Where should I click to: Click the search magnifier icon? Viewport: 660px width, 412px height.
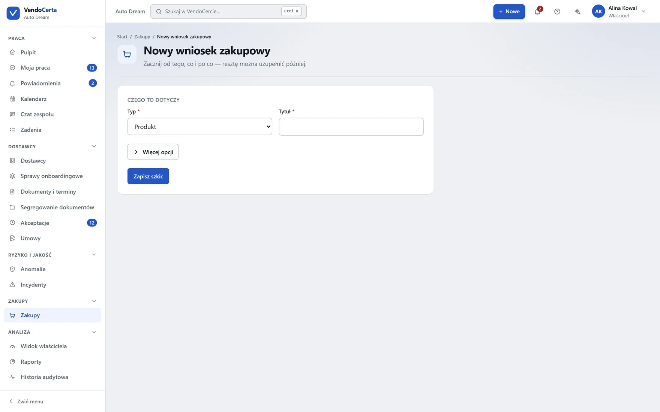pos(159,12)
